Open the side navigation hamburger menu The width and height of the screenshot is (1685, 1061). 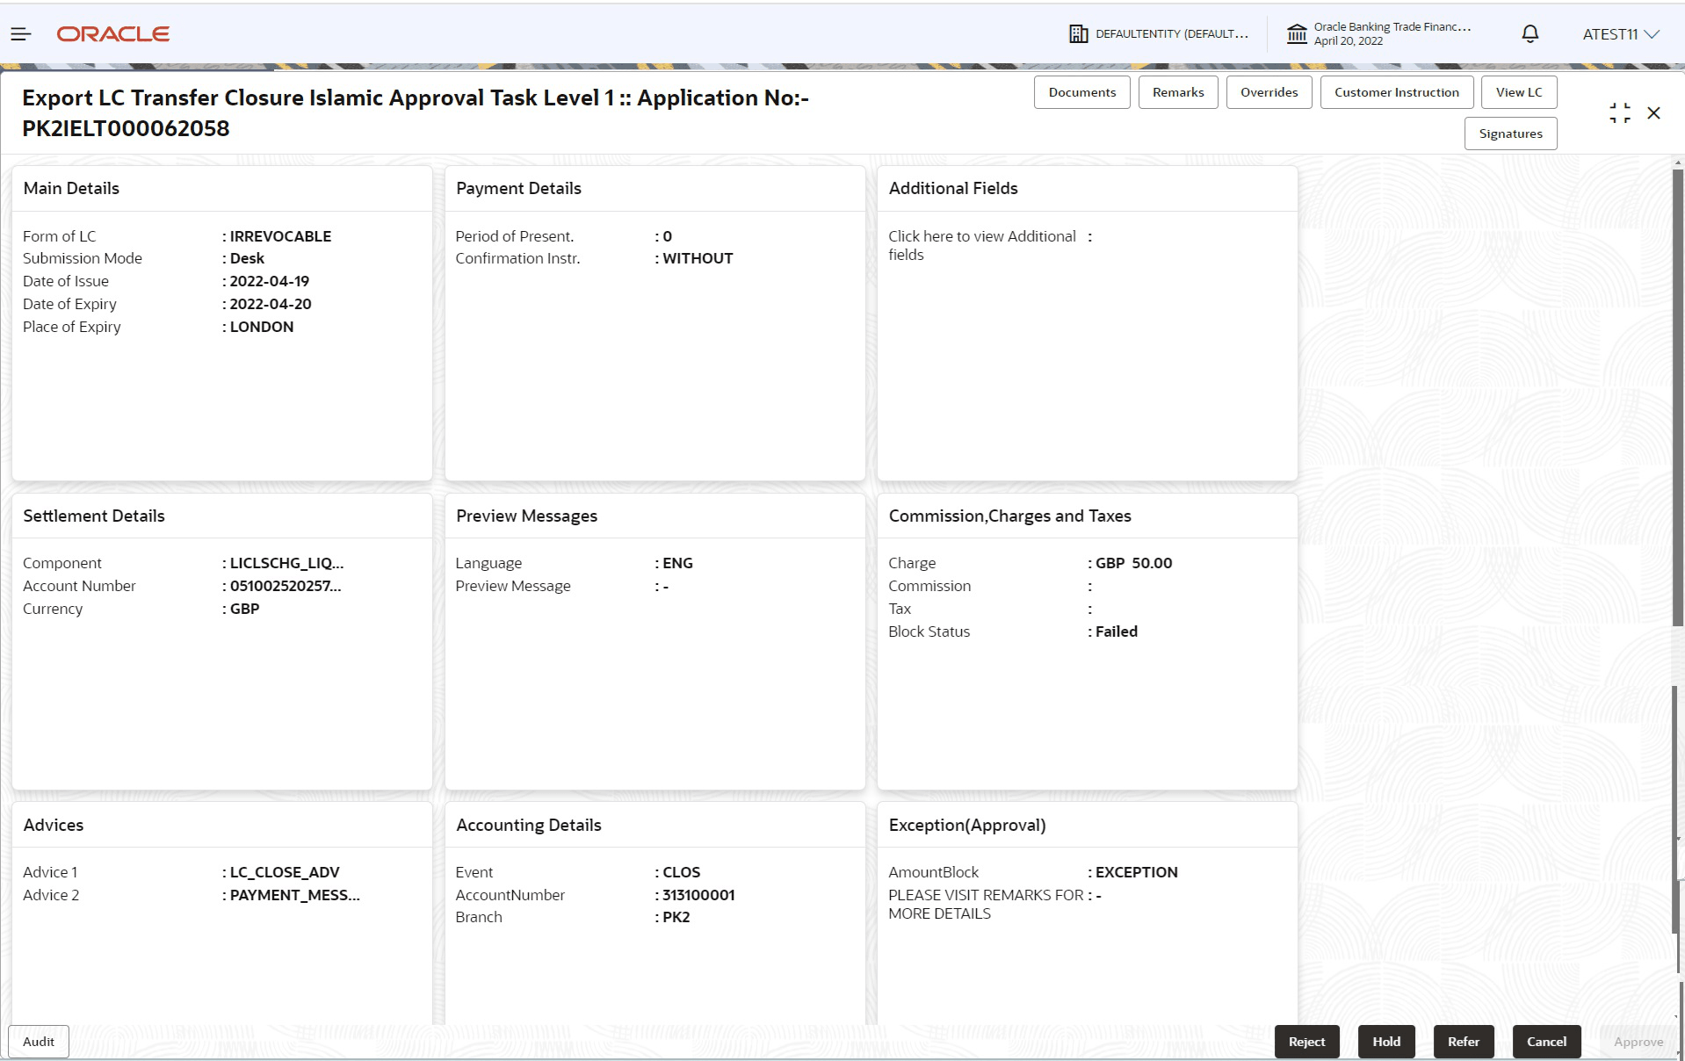pyautogui.click(x=19, y=33)
